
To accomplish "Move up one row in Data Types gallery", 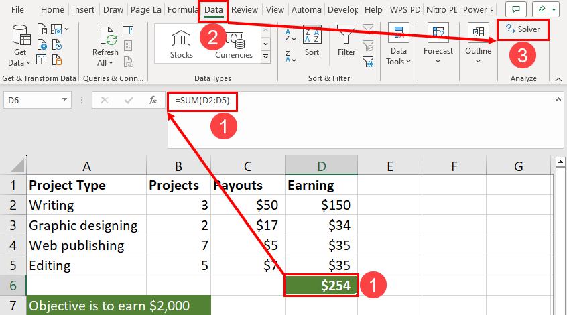I will 266,31.
